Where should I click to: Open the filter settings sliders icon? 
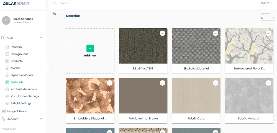[54, 14]
